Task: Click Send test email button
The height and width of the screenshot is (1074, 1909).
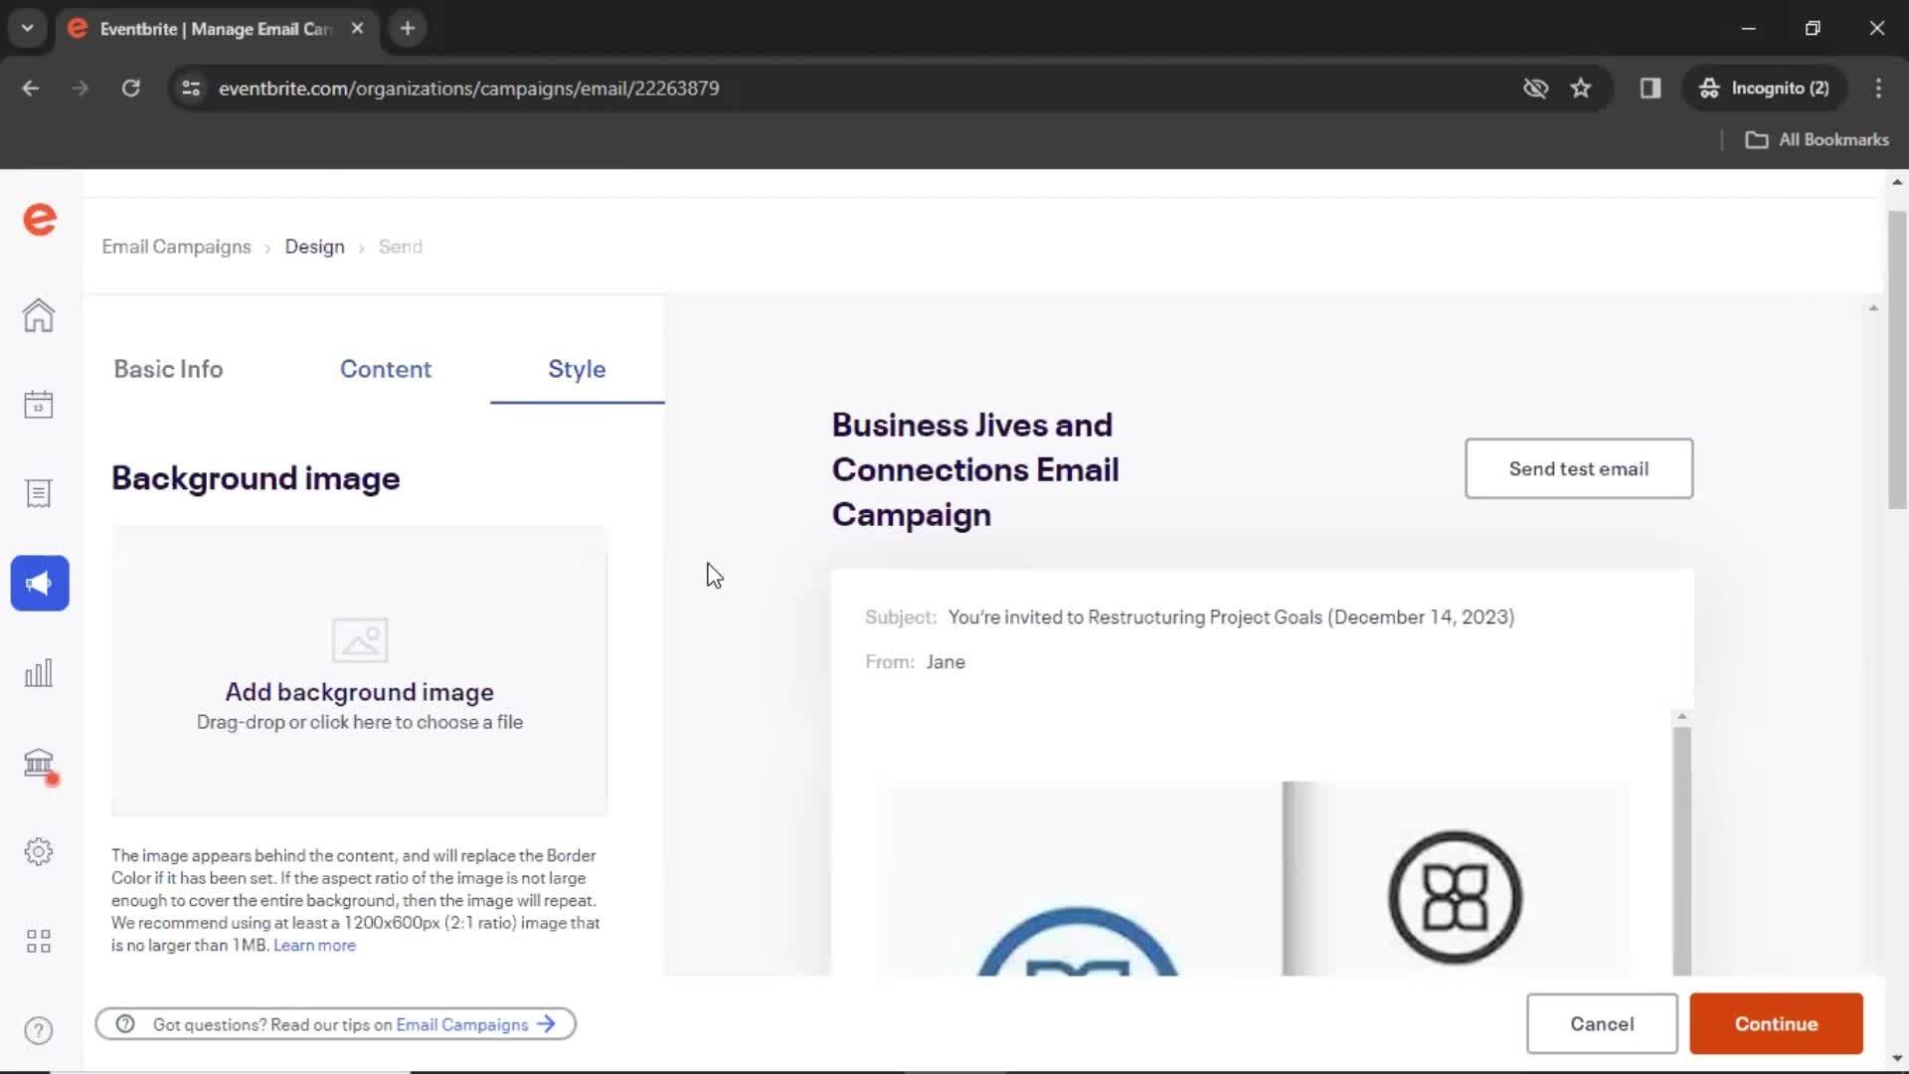Action: (x=1578, y=468)
